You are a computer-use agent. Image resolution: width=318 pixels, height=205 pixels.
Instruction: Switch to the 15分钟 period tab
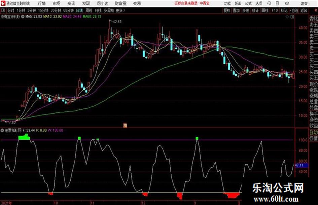(43, 10)
